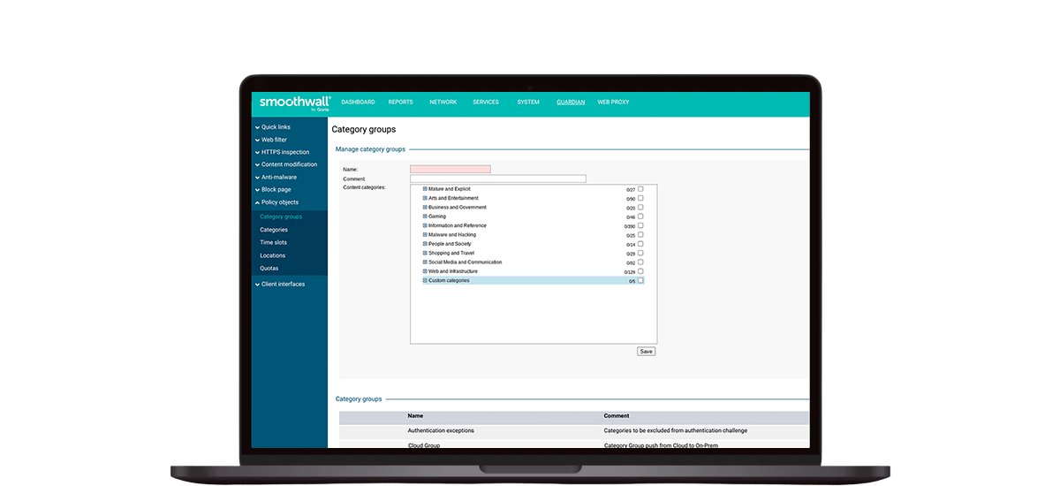Screen dimensions: 1060x486
Task: Expand the Information and Reference tree node
Action: [x=425, y=225]
